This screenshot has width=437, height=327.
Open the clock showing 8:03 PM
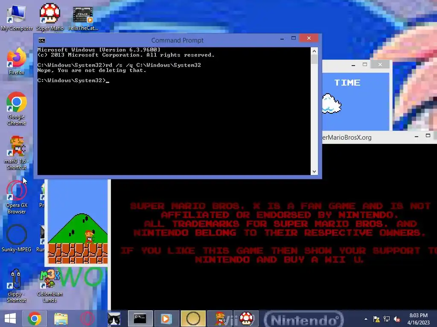[418, 319]
